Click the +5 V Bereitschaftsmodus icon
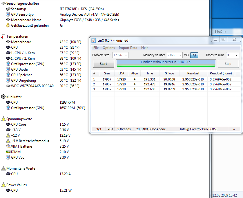243x198 pixels. click(8, 141)
